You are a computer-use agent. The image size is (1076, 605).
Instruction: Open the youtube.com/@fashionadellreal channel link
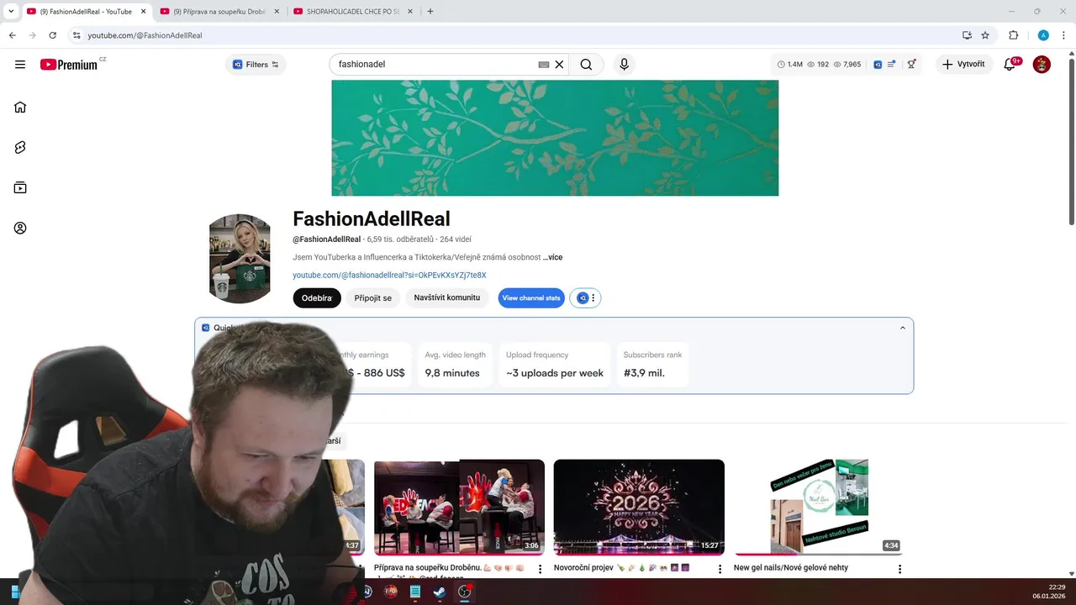click(x=389, y=275)
